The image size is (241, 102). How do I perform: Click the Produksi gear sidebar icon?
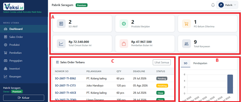(6, 45)
